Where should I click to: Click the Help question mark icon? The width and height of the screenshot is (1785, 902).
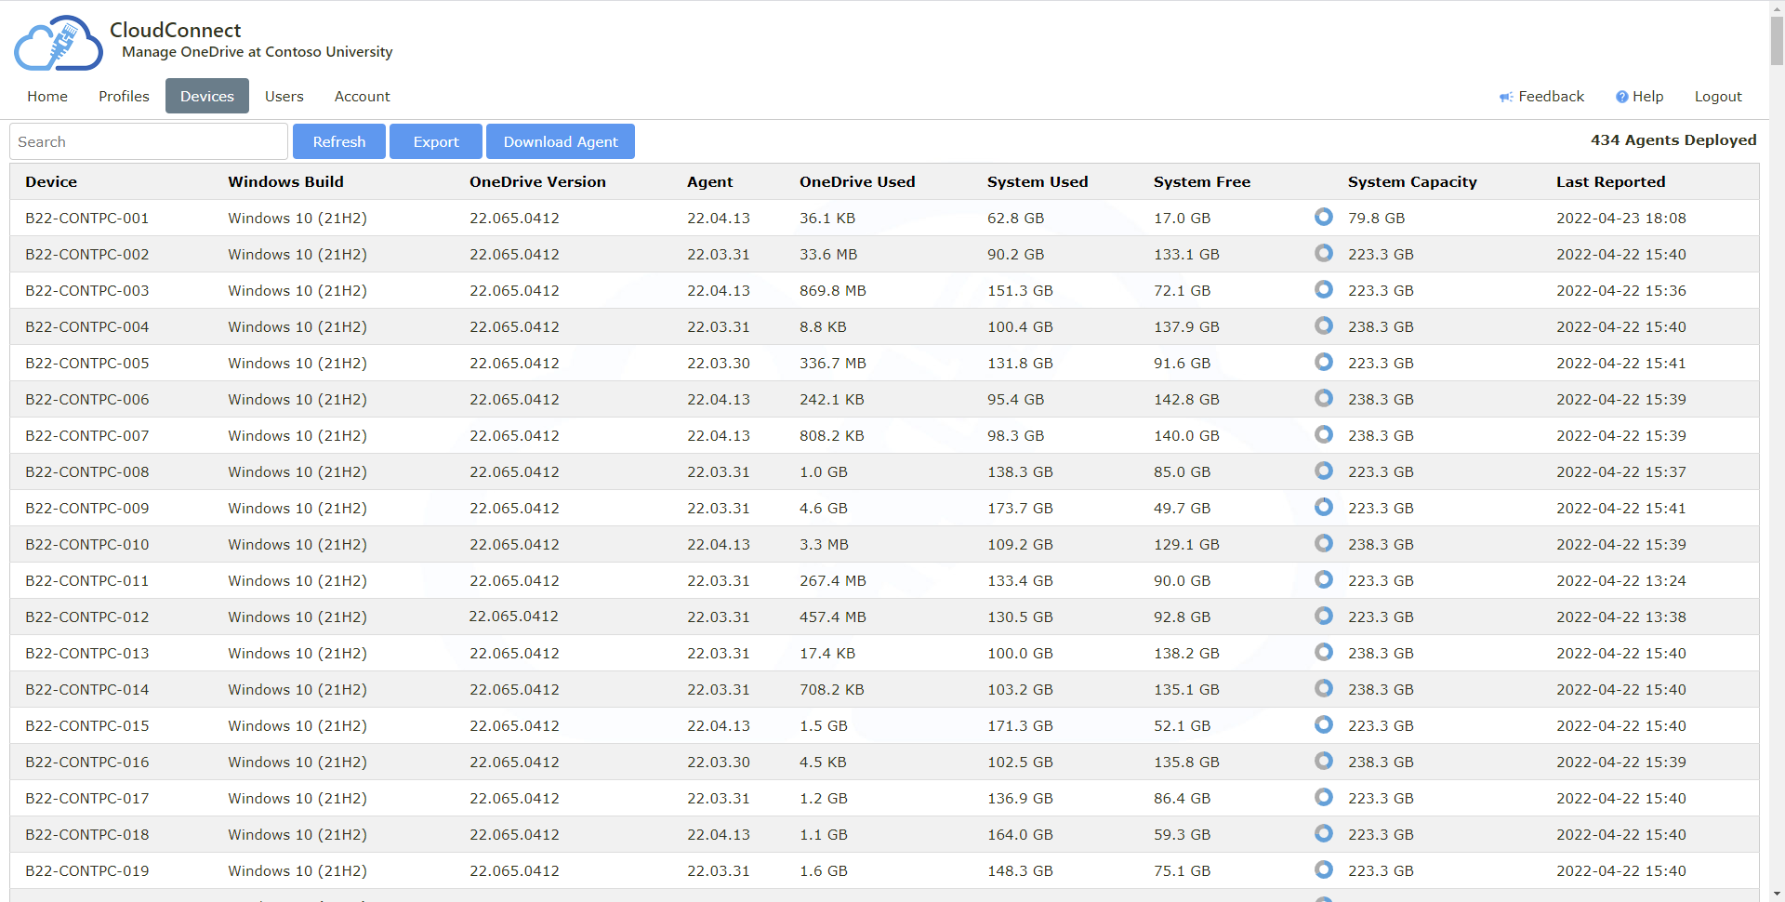click(x=1621, y=97)
